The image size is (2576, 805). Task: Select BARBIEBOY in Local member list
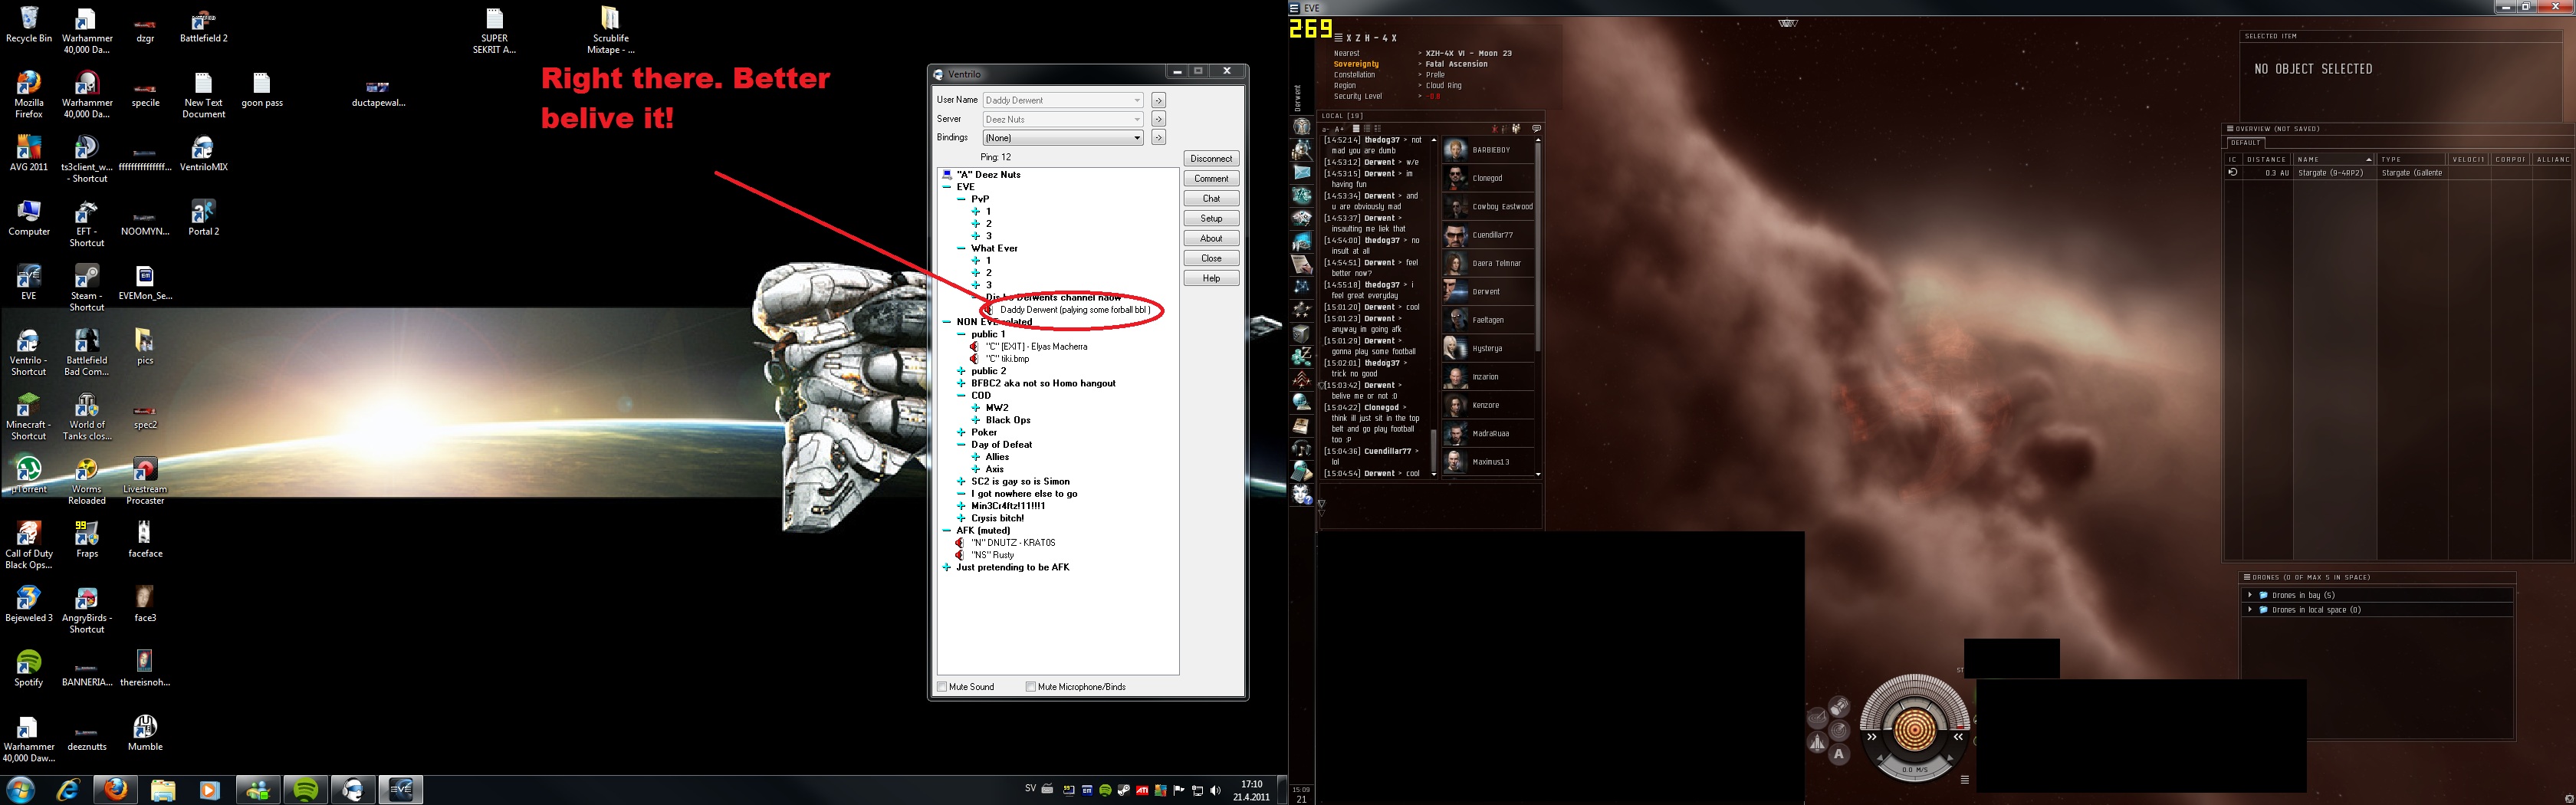click(x=1487, y=150)
